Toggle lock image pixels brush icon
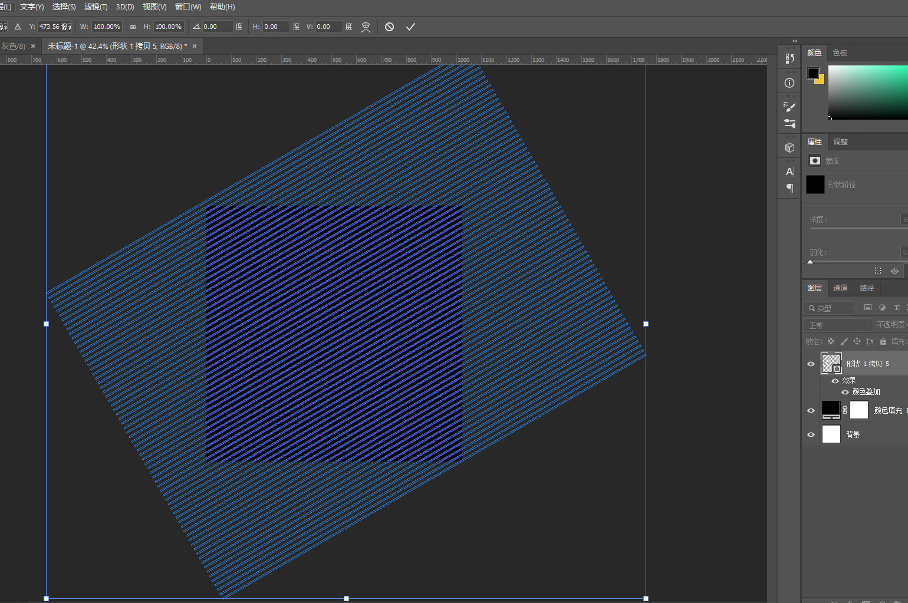Screen dimensions: 908x603 tap(844, 341)
